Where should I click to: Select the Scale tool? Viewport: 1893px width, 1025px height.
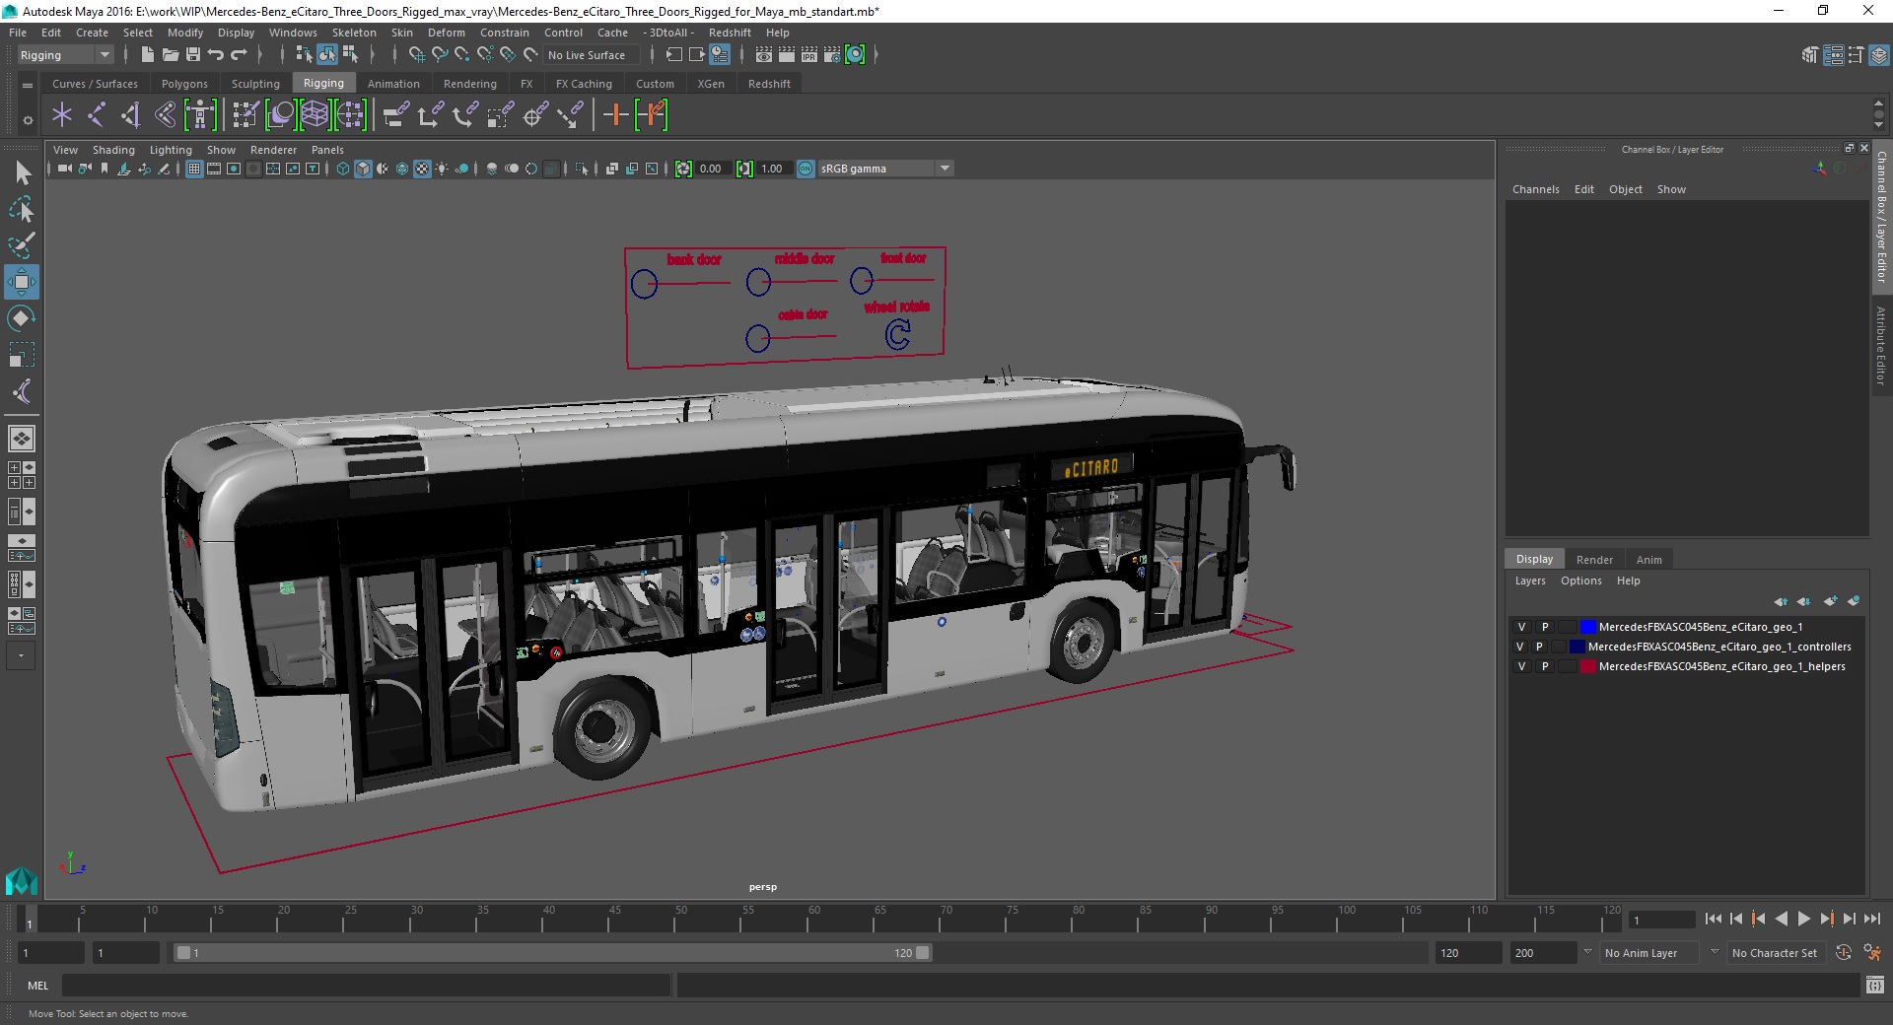[21, 355]
